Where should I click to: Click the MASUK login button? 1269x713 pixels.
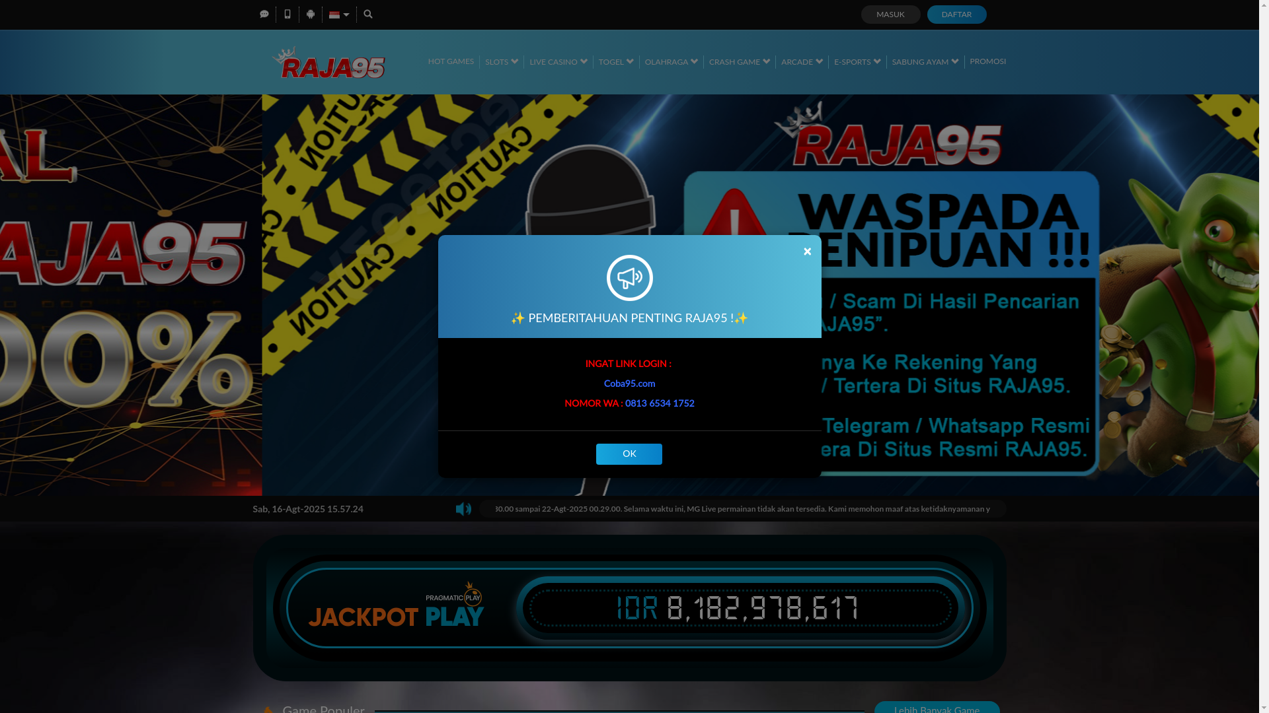(890, 15)
